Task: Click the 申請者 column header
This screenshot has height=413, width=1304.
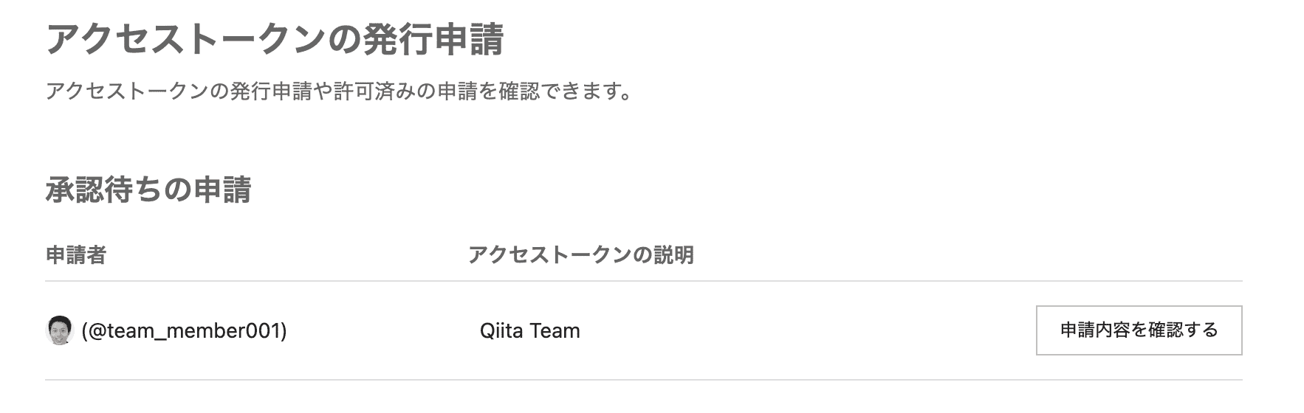Action: pos(76,255)
